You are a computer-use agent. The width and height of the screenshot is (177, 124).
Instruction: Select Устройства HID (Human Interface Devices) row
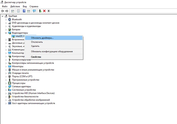33,93
